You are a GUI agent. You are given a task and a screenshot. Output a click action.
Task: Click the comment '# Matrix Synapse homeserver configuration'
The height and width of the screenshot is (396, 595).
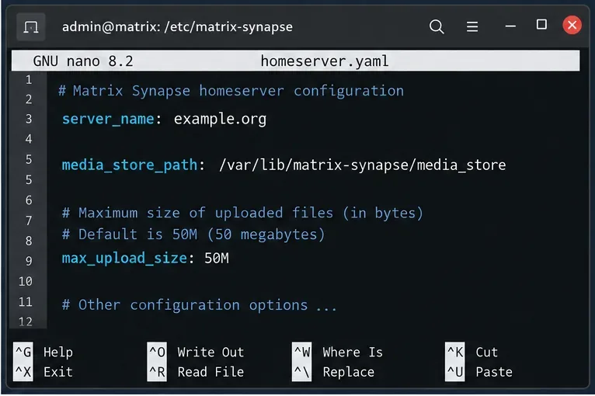(x=231, y=92)
